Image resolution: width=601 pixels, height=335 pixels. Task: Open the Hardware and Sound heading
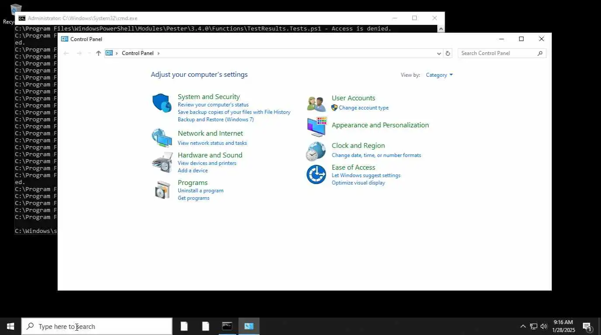click(x=210, y=155)
